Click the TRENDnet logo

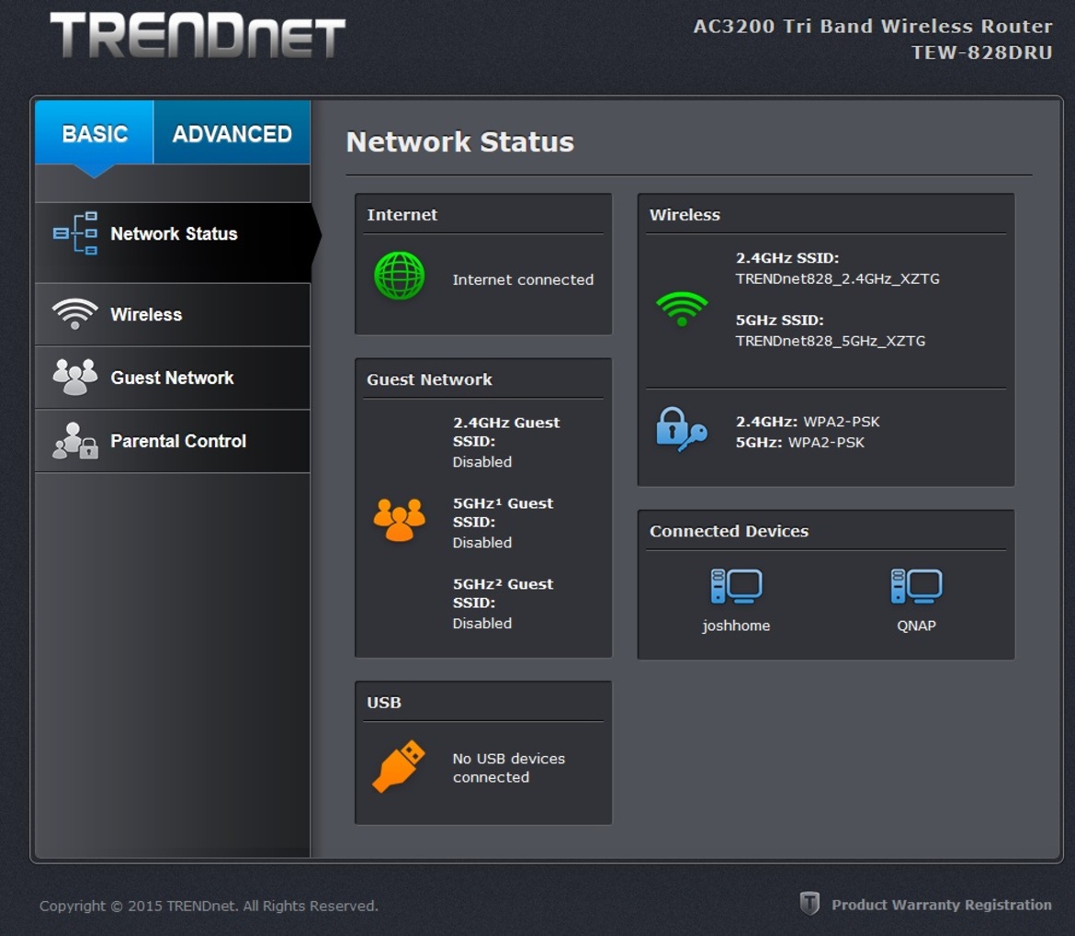pyautogui.click(x=198, y=35)
